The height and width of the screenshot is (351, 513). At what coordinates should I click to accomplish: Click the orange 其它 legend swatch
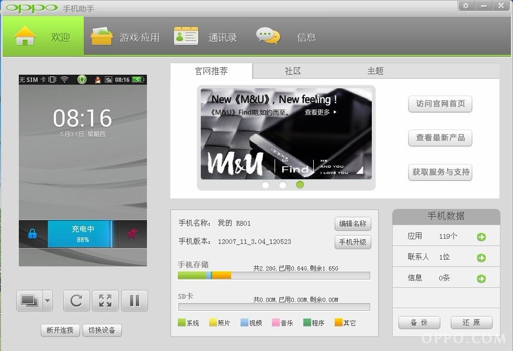click(x=339, y=323)
